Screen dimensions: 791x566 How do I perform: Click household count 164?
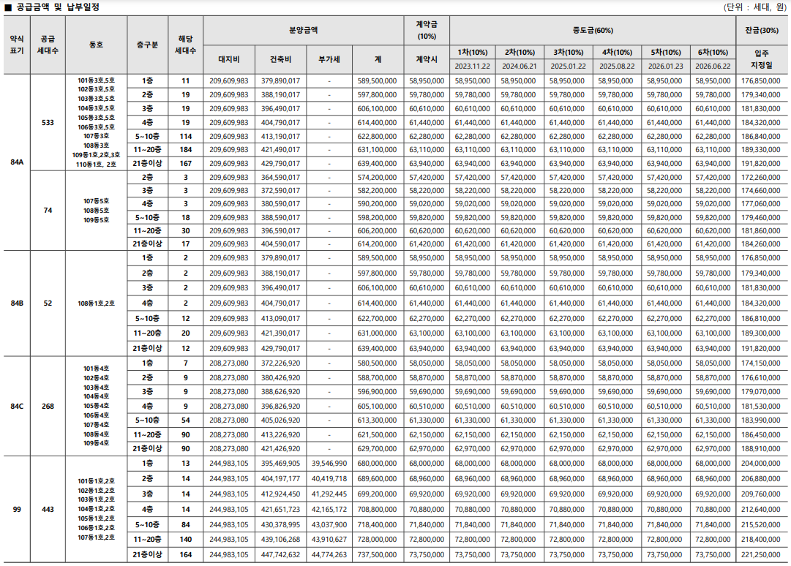pyautogui.click(x=186, y=554)
